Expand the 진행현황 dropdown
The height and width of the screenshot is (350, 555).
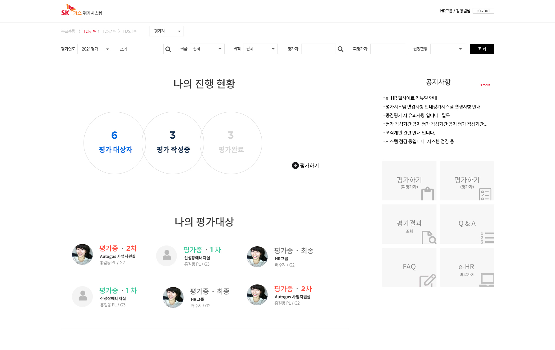[x=447, y=49]
